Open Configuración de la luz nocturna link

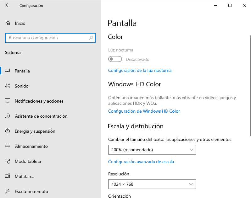coord(140,70)
